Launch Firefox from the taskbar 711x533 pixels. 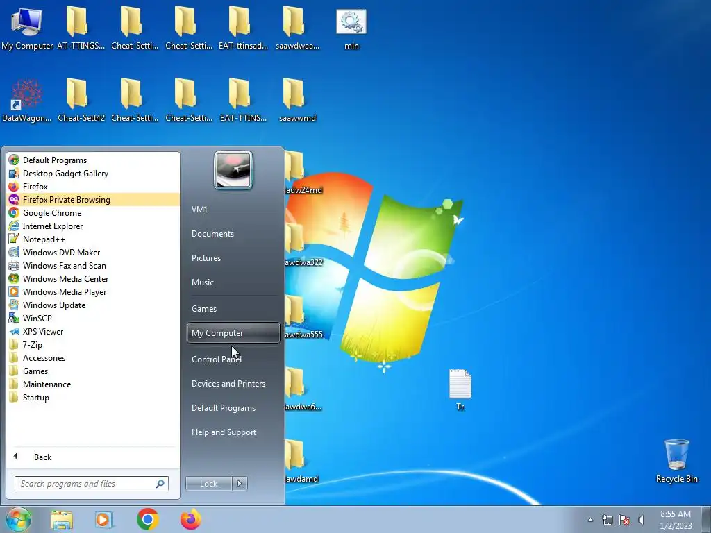pos(191,519)
